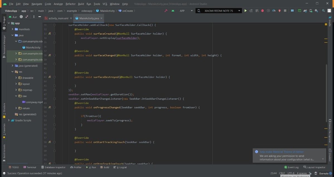
Task: Close the MainActivity.java tab
Action: click(102, 18)
